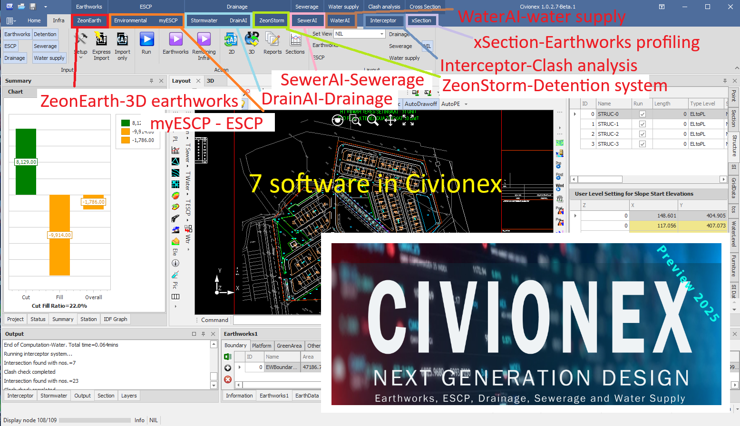740x426 pixels.
Task: Toggle the Sewerage input button
Action: [x=45, y=46]
